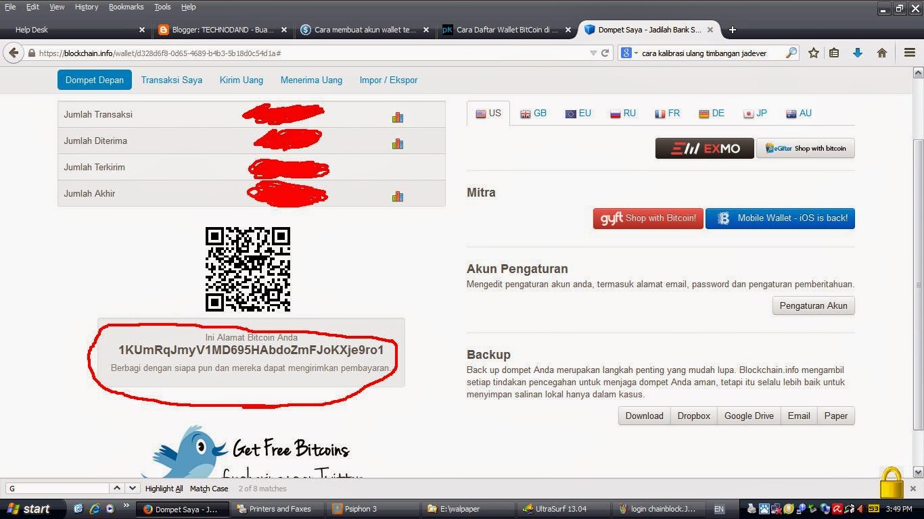
Task: Switch to Cara Daftar Wallet BitCoin tab
Action: 507,30
